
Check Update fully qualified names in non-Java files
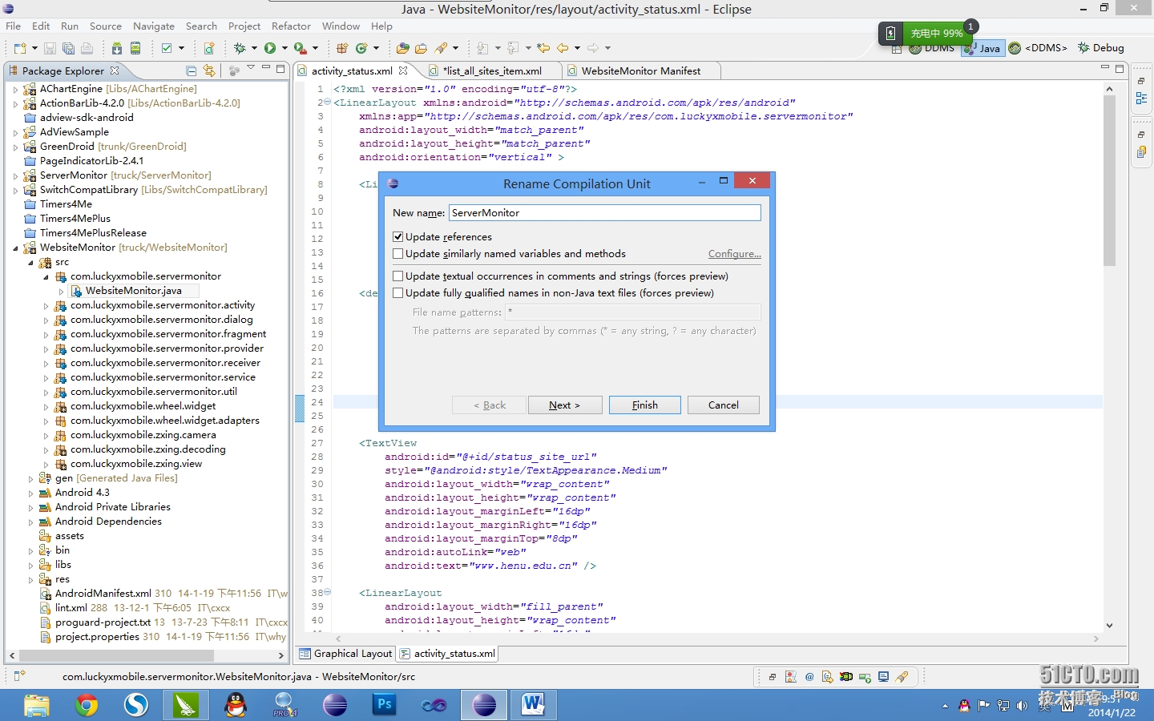pos(398,293)
